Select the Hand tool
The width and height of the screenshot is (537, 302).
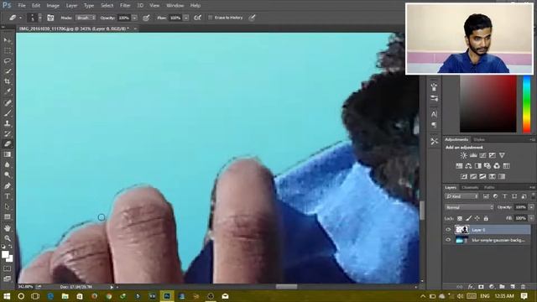point(8,227)
